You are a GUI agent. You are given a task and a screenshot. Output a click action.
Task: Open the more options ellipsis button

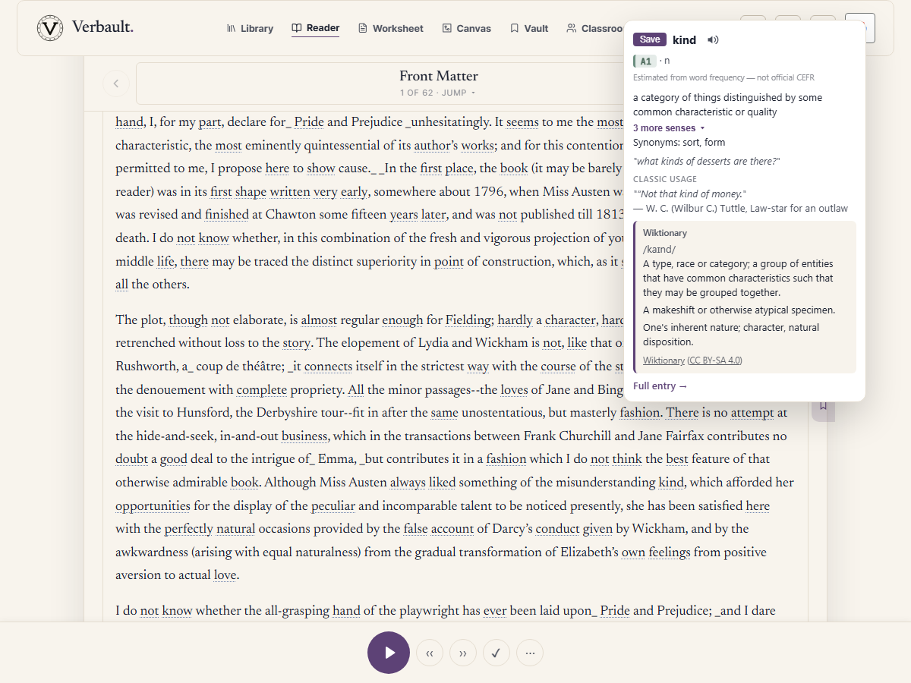530,653
